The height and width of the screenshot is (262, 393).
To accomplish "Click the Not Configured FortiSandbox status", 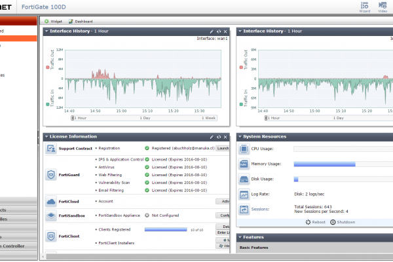I will (x=166, y=215).
